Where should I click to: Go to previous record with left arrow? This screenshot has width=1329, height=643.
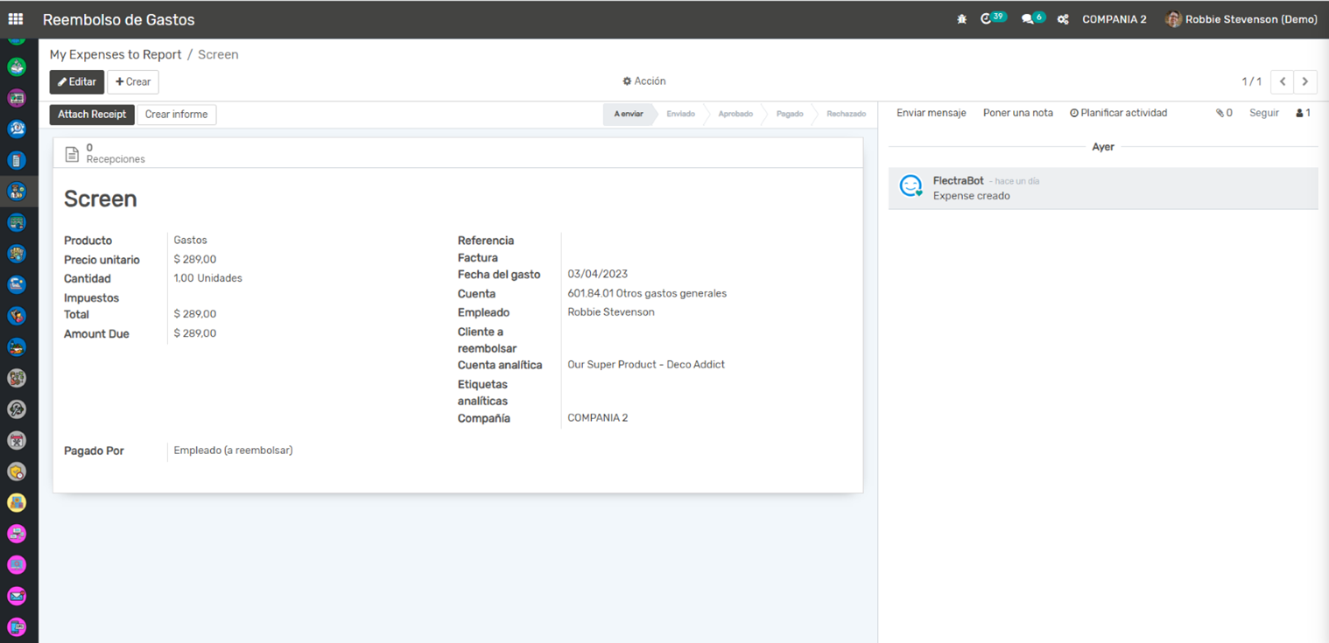pos(1282,81)
